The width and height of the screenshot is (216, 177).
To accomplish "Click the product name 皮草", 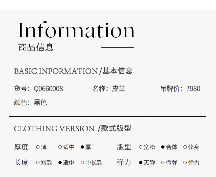I will (x=118, y=88).
